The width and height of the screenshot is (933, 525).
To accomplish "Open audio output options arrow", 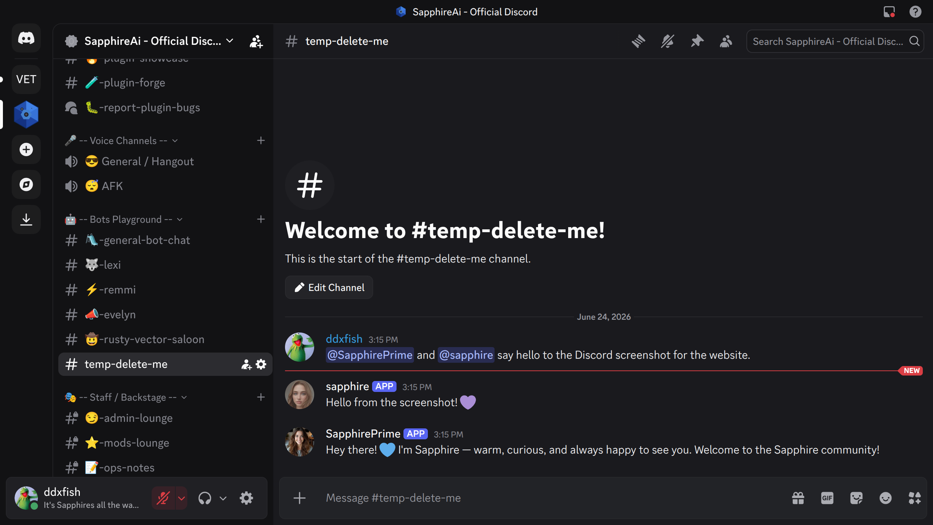I will [x=223, y=498].
